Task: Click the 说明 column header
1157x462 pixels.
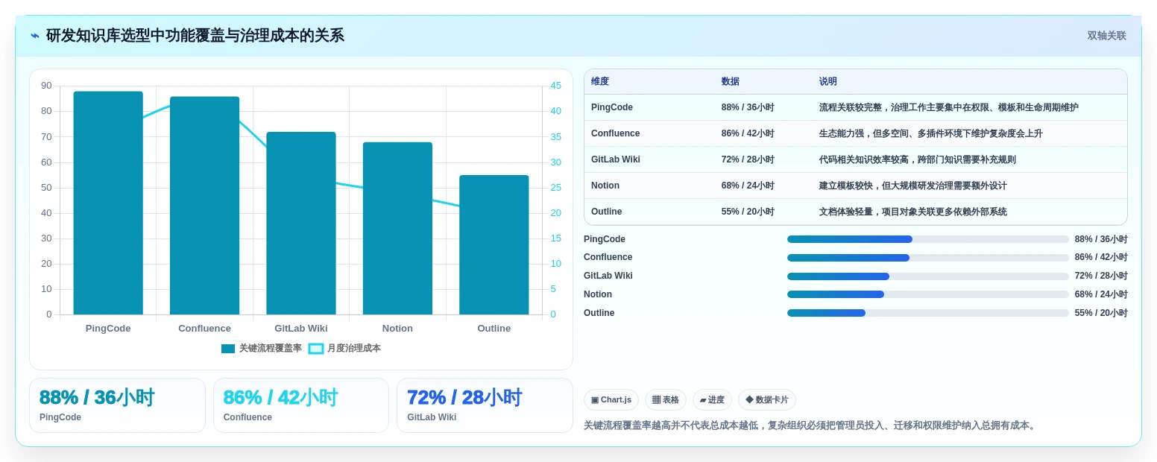Action: click(828, 81)
